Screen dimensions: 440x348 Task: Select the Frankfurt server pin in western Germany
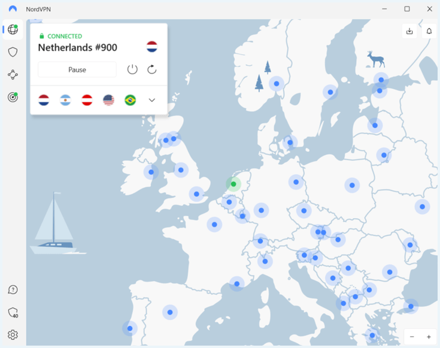click(x=261, y=210)
